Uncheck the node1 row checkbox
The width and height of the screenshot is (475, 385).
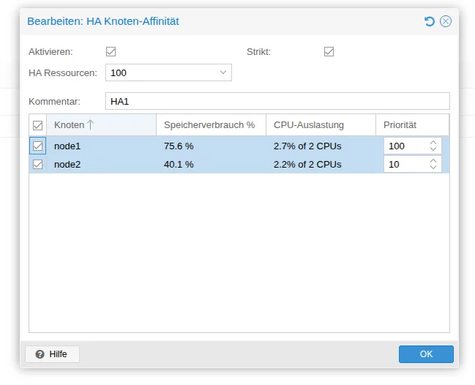[x=38, y=146]
